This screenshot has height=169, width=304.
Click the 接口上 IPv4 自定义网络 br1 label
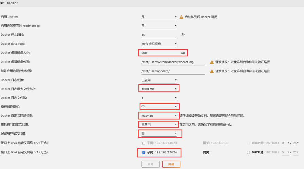(25, 152)
